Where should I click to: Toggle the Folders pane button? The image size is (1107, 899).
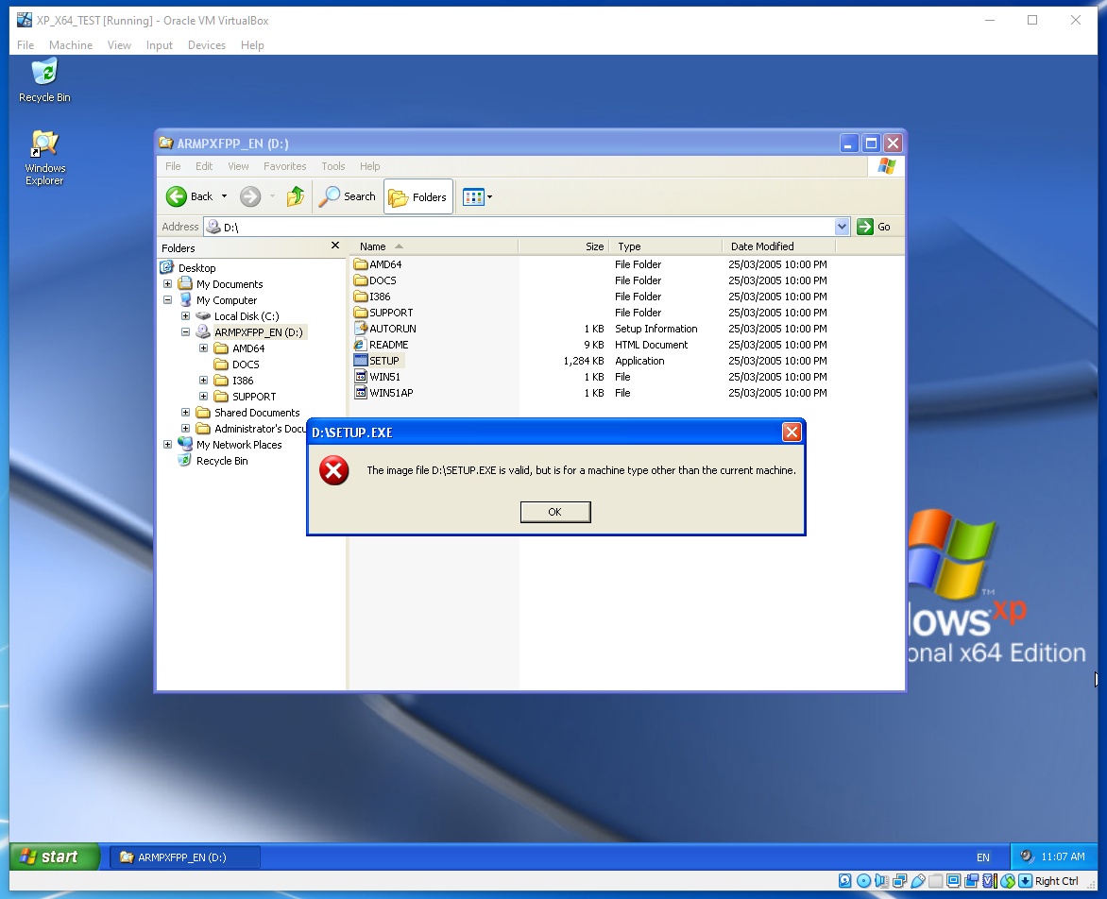click(417, 196)
